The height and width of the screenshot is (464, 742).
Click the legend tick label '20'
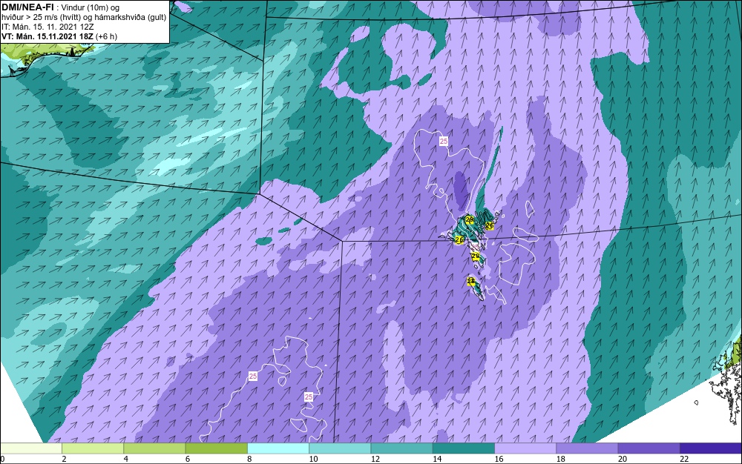[x=623, y=459]
